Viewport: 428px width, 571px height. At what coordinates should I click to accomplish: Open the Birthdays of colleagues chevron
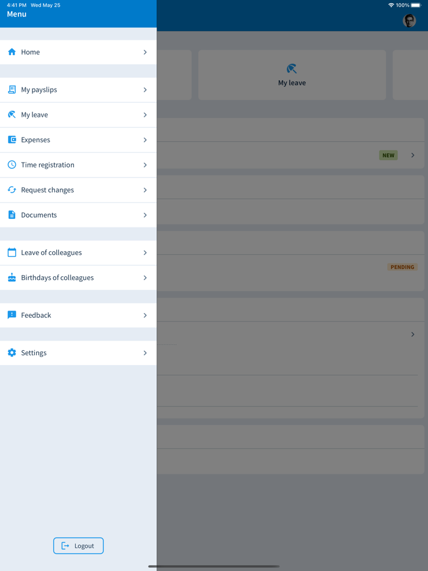[x=145, y=278]
